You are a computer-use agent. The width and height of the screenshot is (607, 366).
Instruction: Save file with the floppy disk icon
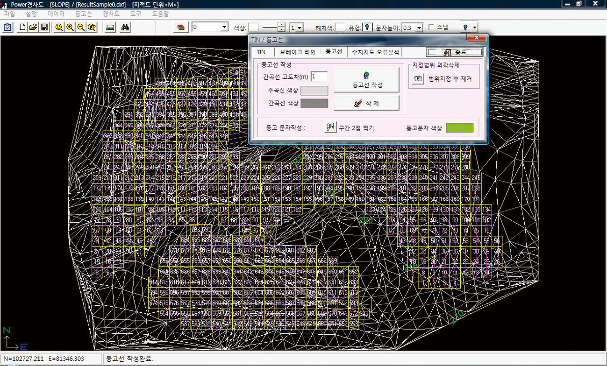coord(43,28)
